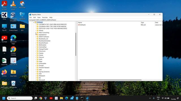Click Windows Start button
The image size is (181, 101).
4,98
